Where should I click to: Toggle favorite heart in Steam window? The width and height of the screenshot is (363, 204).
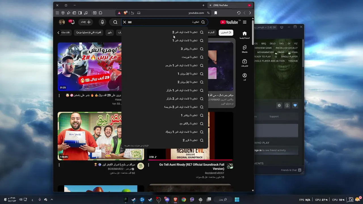(295, 105)
